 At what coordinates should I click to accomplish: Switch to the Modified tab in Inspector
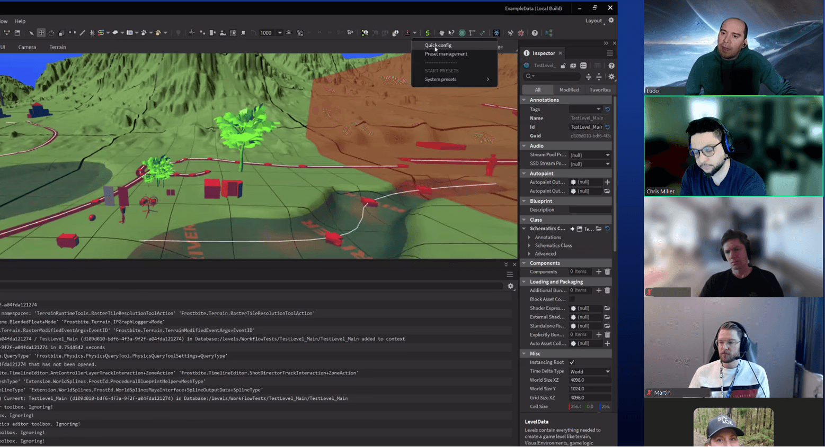[x=569, y=90]
